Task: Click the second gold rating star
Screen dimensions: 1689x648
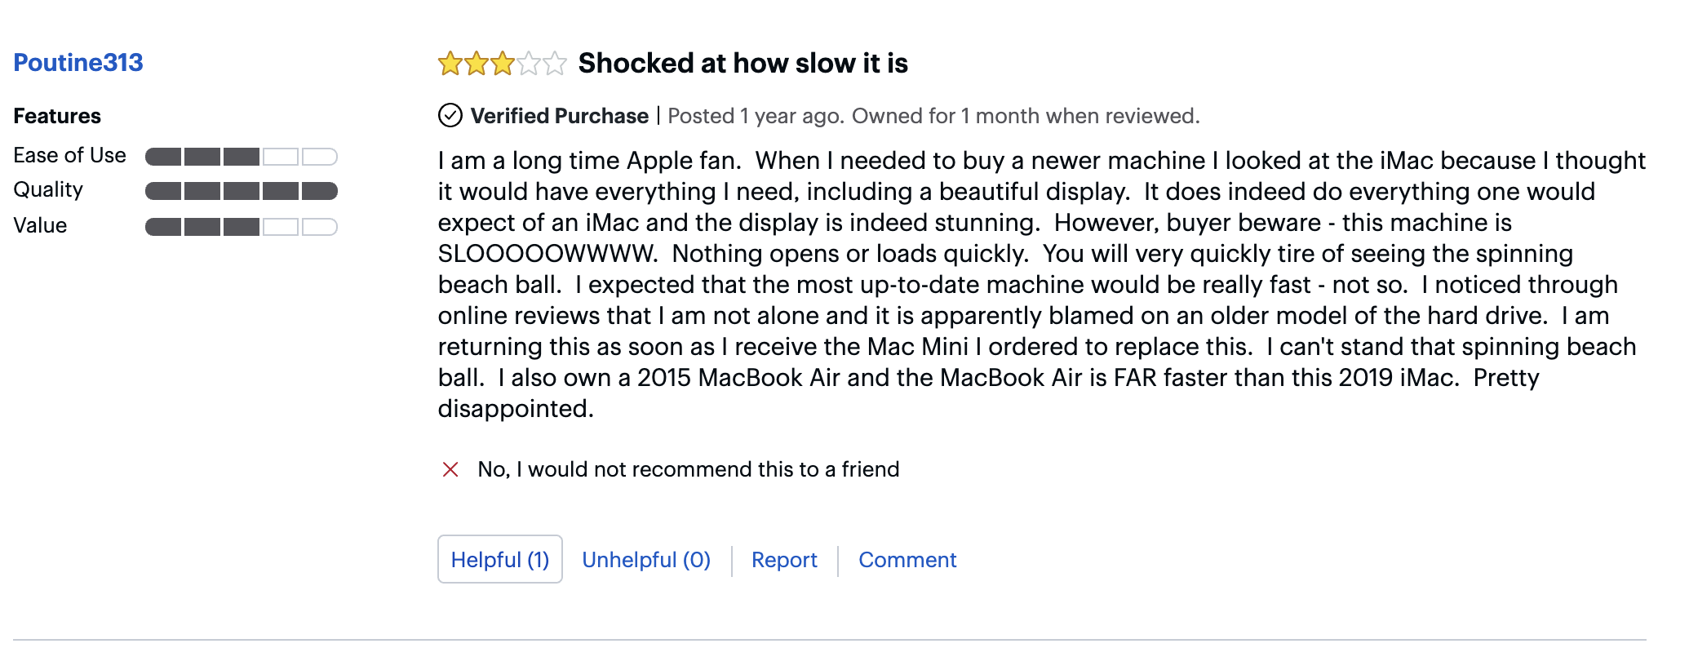Action: [476, 63]
